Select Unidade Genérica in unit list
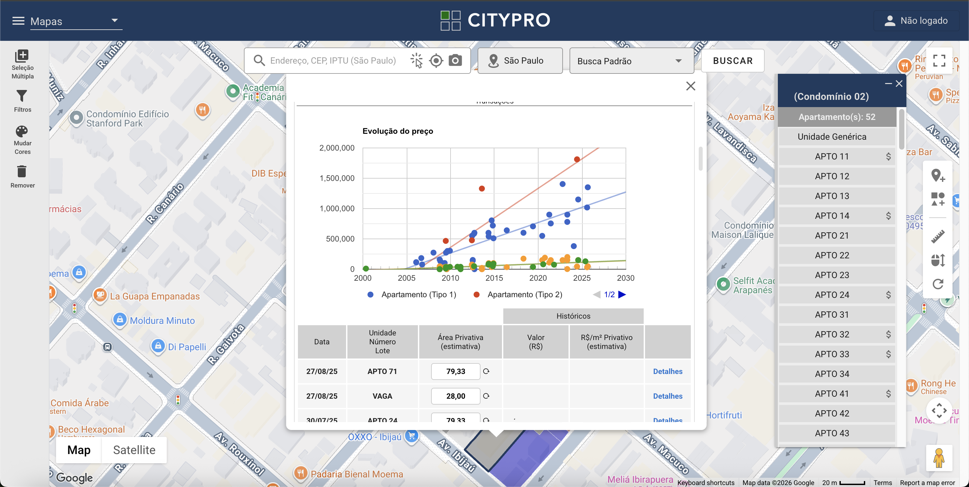 (837, 137)
